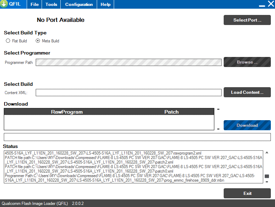This screenshot has width=275, height=207.
Task: Click the QFIL green download logo icon
Action: [x=4, y=4]
